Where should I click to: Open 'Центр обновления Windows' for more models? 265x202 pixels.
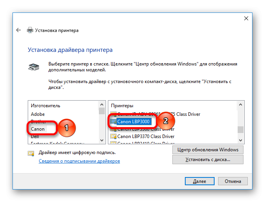[x=208, y=150]
